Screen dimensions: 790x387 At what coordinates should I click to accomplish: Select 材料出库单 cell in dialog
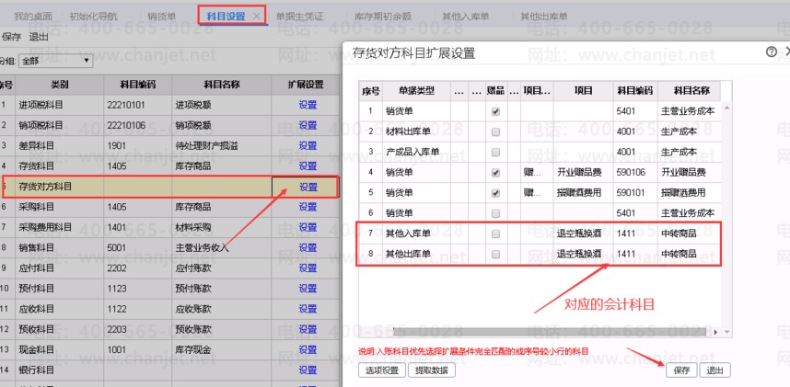tap(416, 131)
